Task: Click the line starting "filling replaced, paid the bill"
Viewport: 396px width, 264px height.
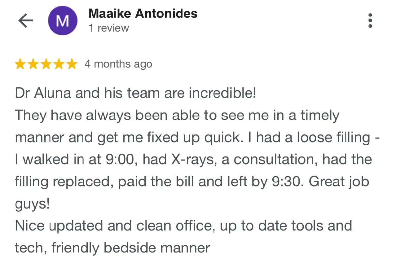Action: click(192, 182)
